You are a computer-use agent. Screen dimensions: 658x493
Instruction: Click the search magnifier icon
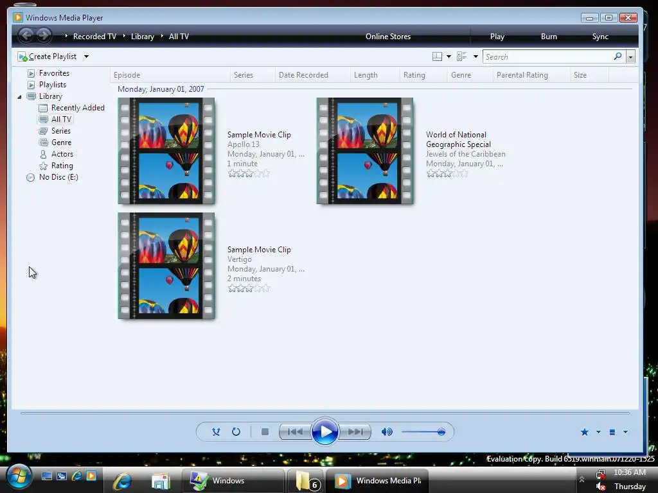pos(618,56)
